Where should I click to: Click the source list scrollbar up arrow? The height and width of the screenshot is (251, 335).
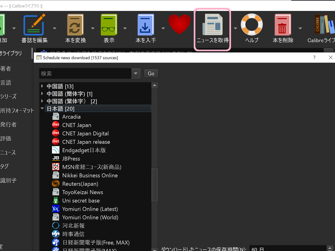click(154, 85)
